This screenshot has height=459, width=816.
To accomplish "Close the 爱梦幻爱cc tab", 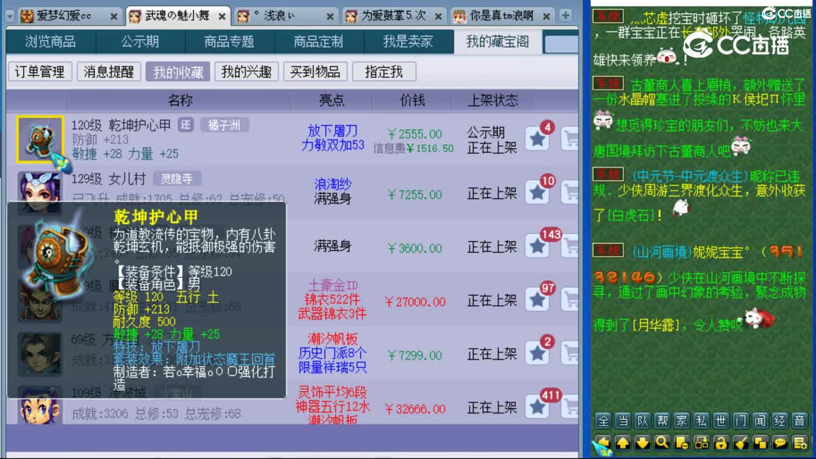I will coord(113,17).
